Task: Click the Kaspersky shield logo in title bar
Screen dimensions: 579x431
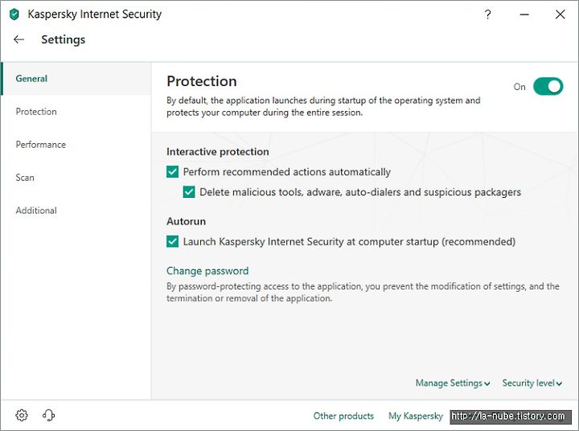Action: tap(14, 14)
